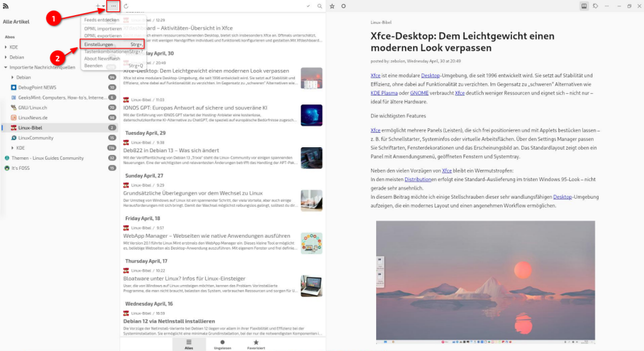The width and height of the screenshot is (644, 351).
Task: Open Einstellungen from the menu
Action: coord(112,44)
